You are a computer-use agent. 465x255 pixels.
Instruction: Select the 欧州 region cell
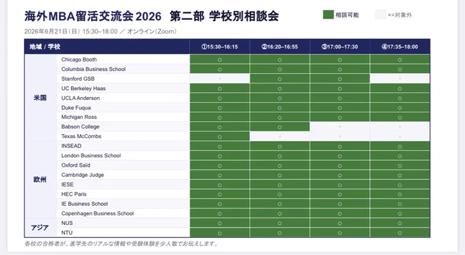coord(40,179)
